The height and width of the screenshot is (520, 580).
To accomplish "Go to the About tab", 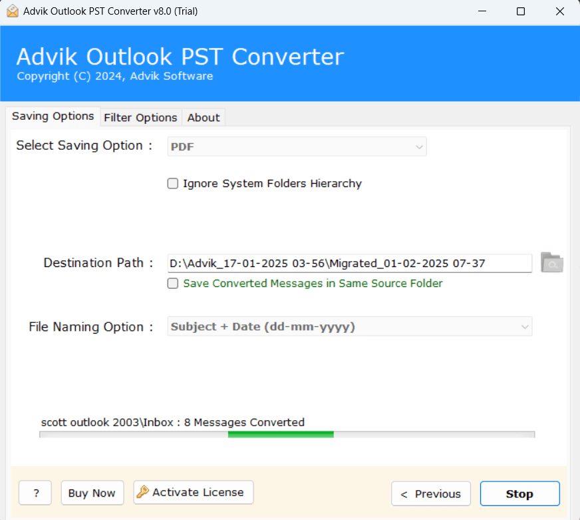I will coord(204,118).
